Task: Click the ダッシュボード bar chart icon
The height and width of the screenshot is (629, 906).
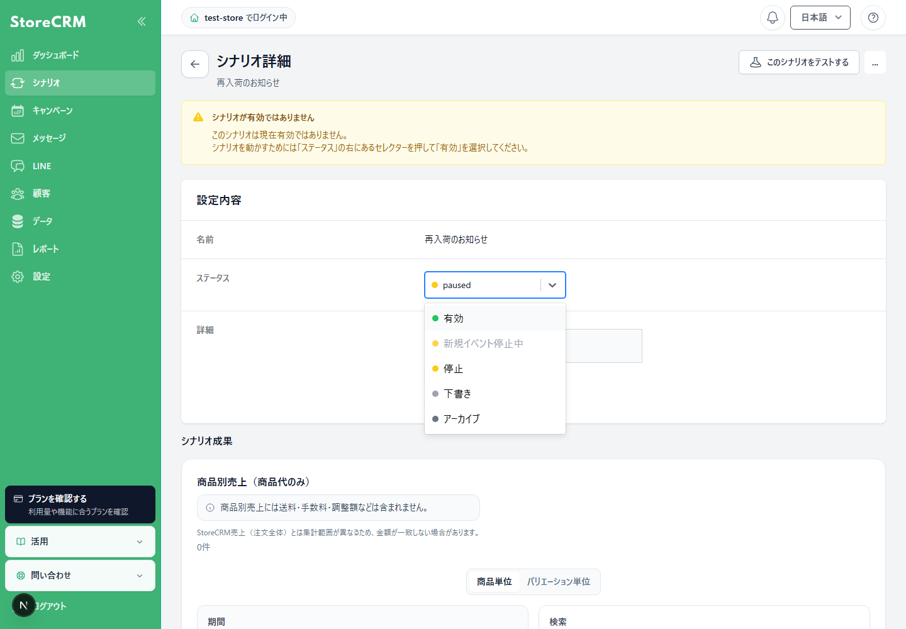Action: pyautogui.click(x=18, y=55)
